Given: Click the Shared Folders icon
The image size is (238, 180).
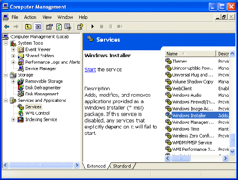Looking at the screenshot, I should click(x=21, y=56).
